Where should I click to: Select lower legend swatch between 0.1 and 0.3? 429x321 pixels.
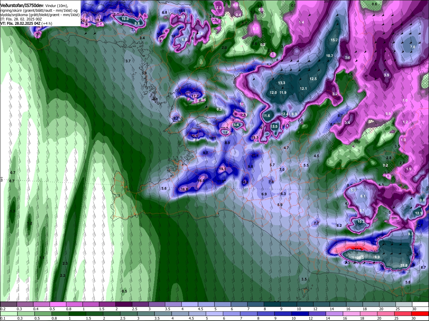[x=8, y=314]
